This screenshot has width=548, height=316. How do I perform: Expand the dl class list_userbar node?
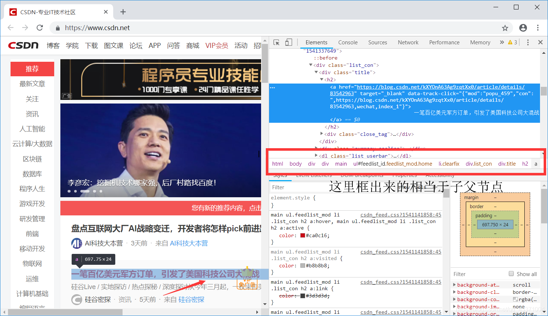(x=316, y=156)
